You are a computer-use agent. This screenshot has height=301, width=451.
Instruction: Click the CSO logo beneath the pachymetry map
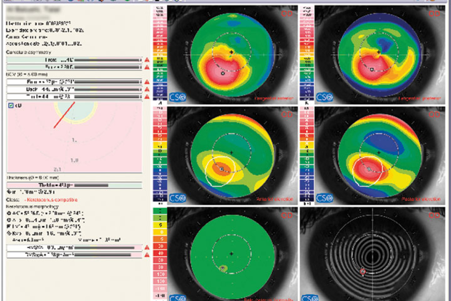click(177, 297)
